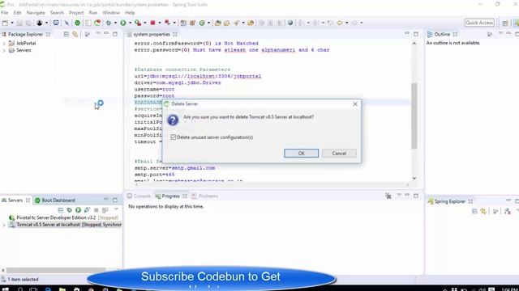Open the Navigate menu
This screenshot has width=519, height=291.
36,13
